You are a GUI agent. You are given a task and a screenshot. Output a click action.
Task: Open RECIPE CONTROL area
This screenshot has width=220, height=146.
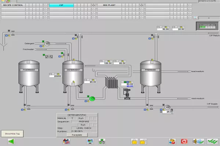click(x=13, y=5)
